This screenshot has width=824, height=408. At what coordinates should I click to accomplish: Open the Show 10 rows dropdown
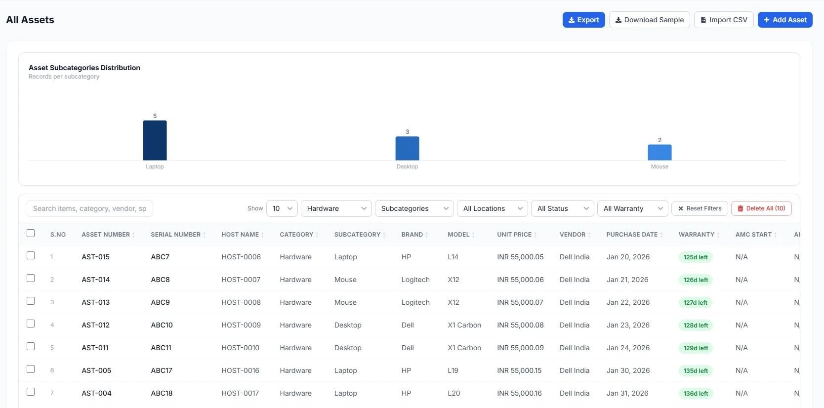[x=282, y=208]
